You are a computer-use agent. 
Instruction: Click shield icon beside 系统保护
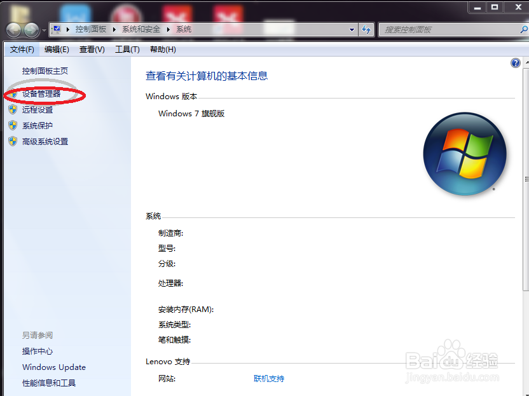tap(13, 125)
